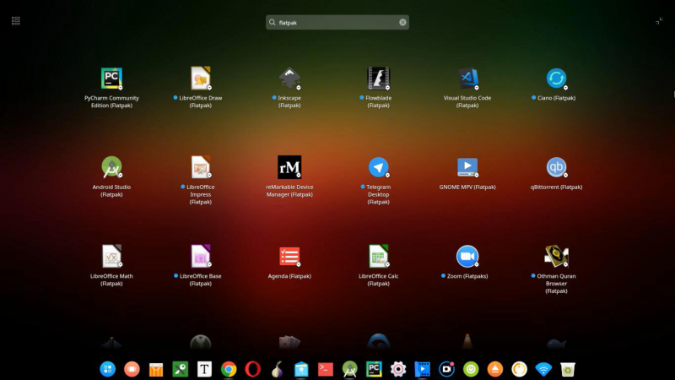Screen dimensions: 675x380
Task: Open LibreOffice Math (Flatpak)
Action: tap(111, 257)
